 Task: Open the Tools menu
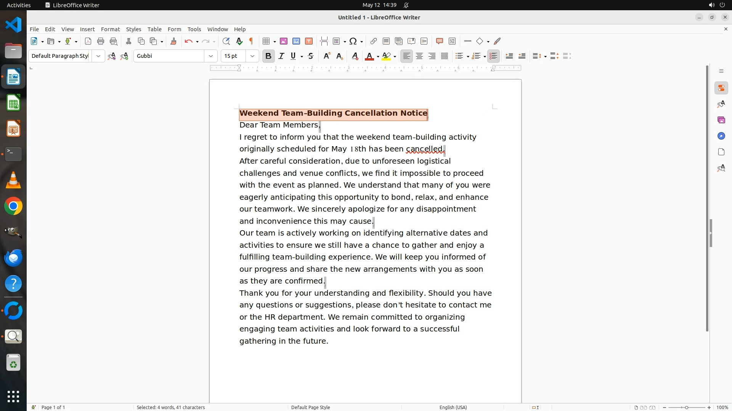coord(194,29)
